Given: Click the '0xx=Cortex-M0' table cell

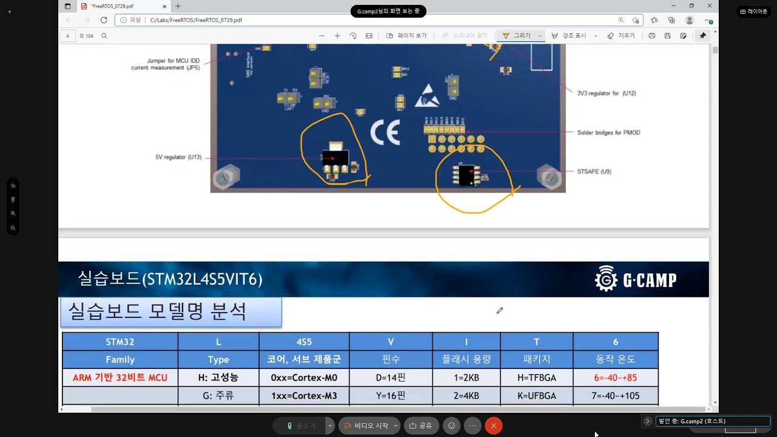Looking at the screenshot, I should pos(304,378).
